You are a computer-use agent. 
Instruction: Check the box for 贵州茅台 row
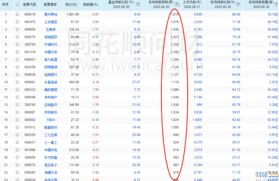tap(17, 14)
